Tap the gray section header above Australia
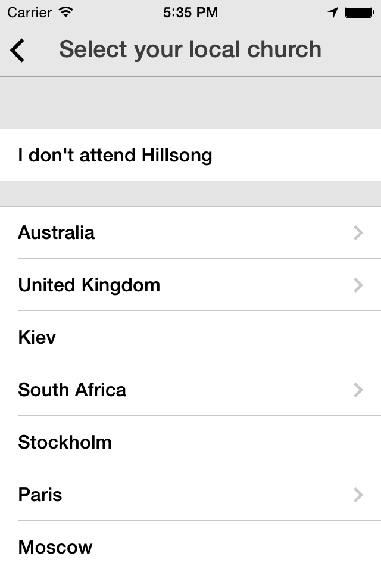This screenshot has width=381, height=572. pyautogui.click(x=190, y=194)
